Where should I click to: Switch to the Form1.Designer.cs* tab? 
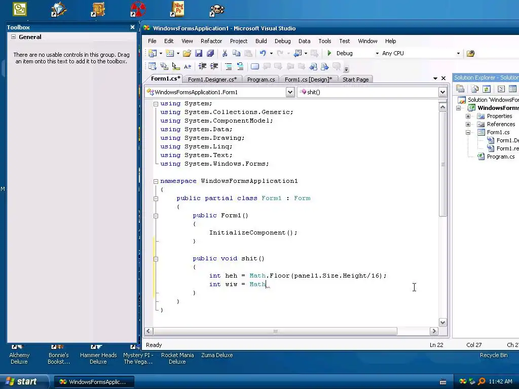click(x=212, y=80)
